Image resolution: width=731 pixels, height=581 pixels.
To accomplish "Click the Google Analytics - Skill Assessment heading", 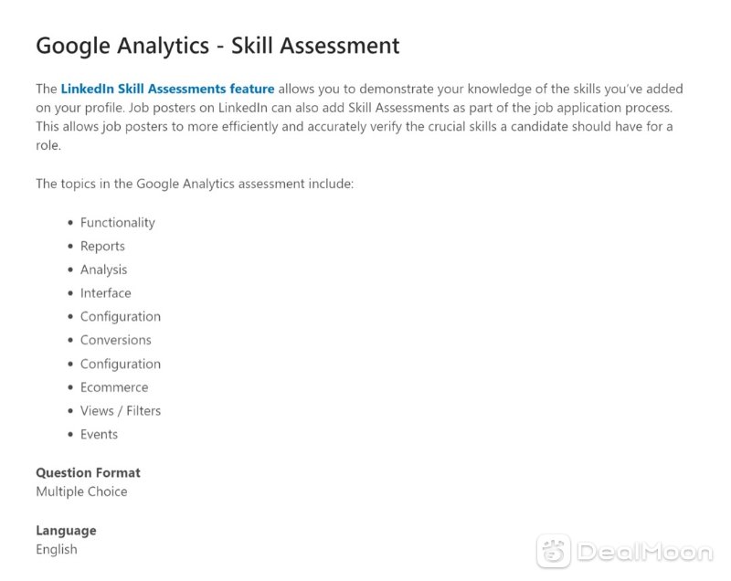I will point(217,46).
